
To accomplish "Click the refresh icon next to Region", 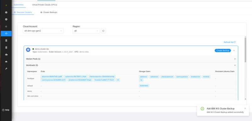I will [103, 31].
